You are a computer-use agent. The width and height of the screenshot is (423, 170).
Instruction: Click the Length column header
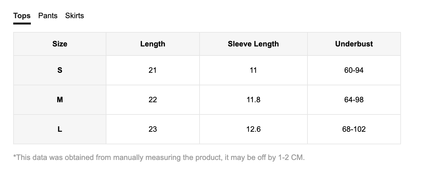pos(153,44)
